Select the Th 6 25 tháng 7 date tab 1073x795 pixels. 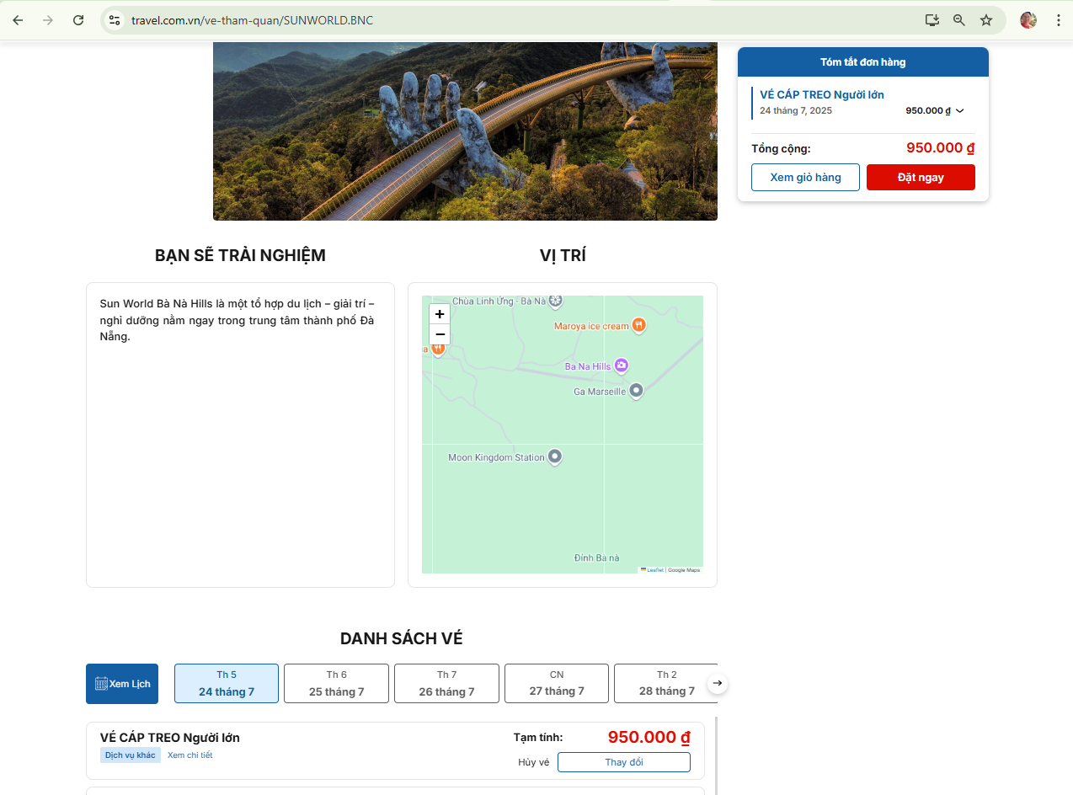click(x=336, y=683)
